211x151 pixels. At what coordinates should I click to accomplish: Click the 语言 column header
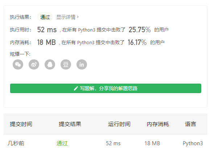click(191, 124)
